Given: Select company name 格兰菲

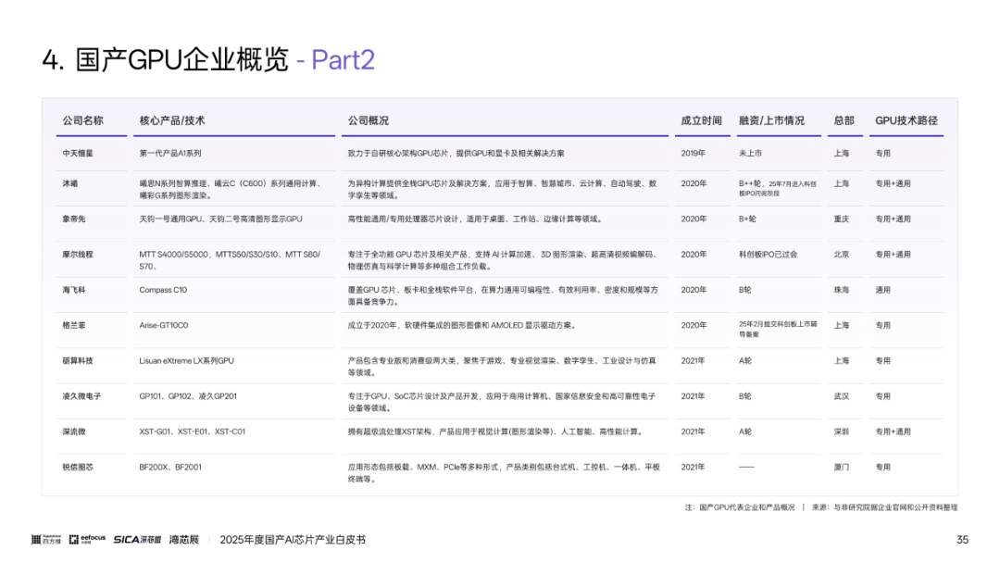Looking at the screenshot, I should pyautogui.click(x=74, y=325).
